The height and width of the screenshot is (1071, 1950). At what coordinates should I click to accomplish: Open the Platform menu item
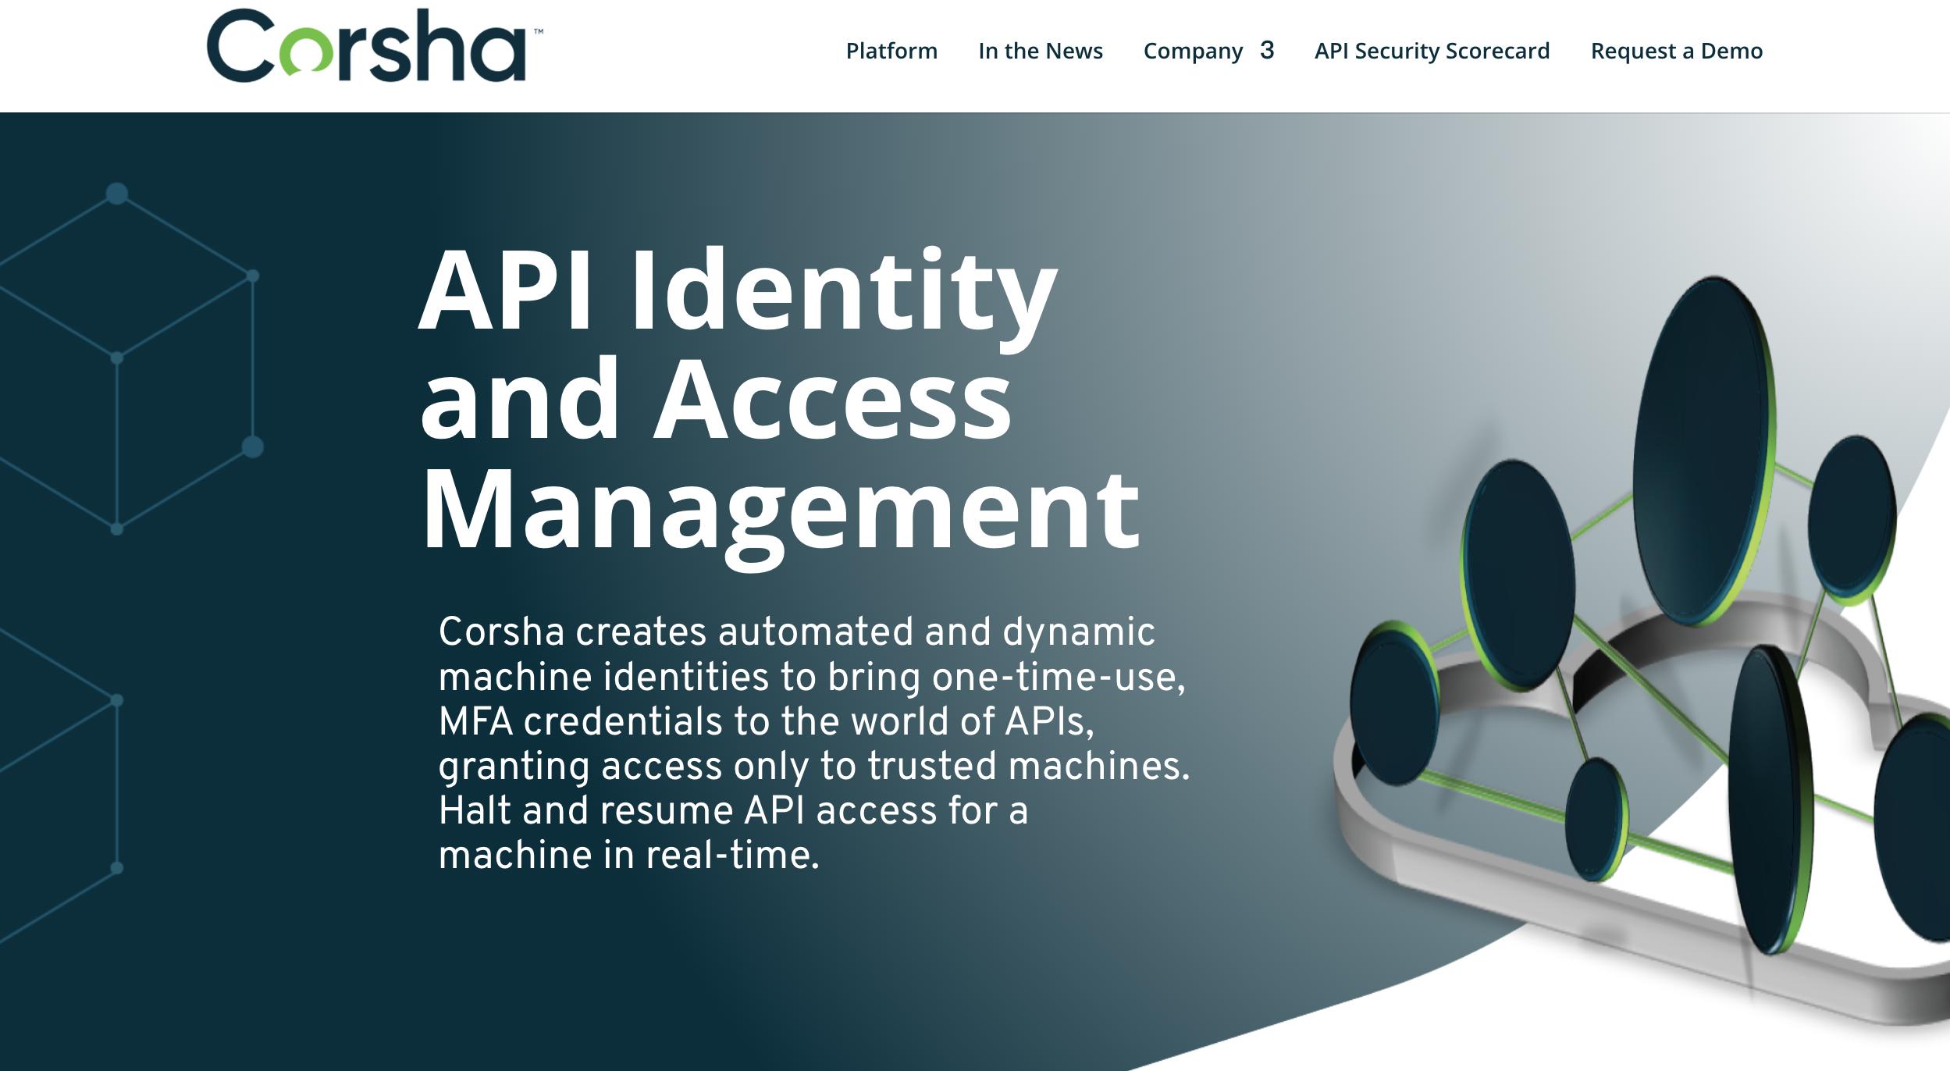click(x=891, y=51)
